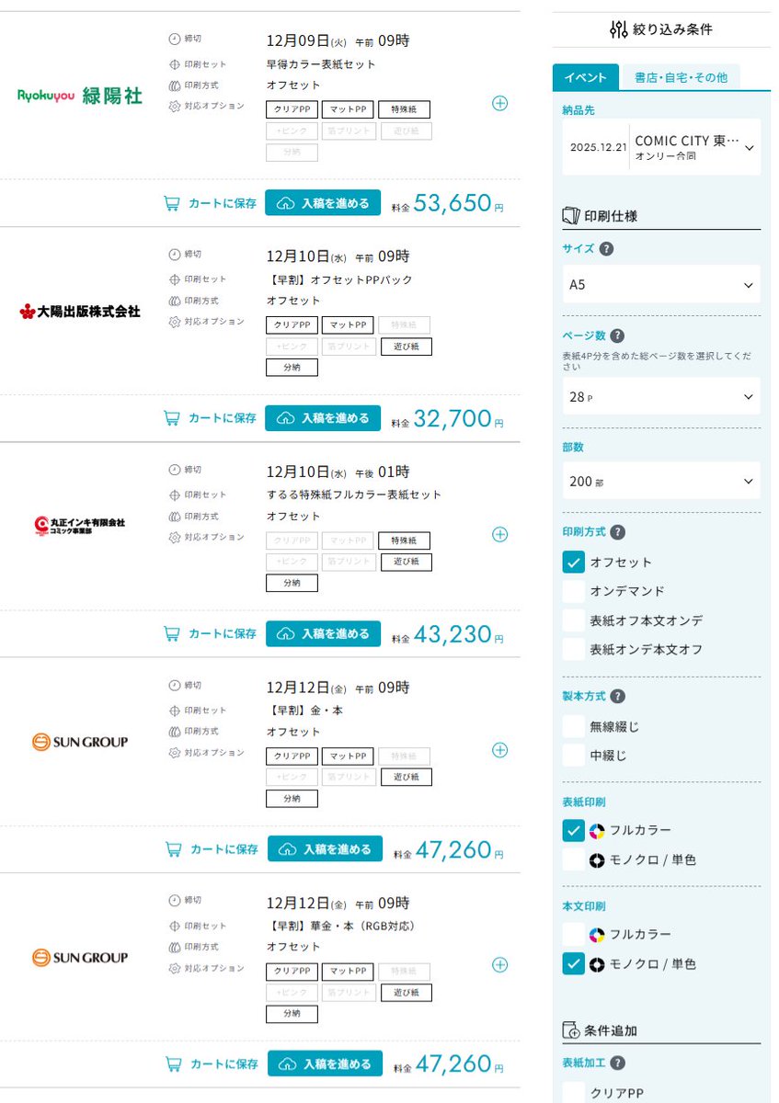Select the クリアPP option tag on 緑陽社
Screen dimensions: 779x1103
click(x=292, y=109)
